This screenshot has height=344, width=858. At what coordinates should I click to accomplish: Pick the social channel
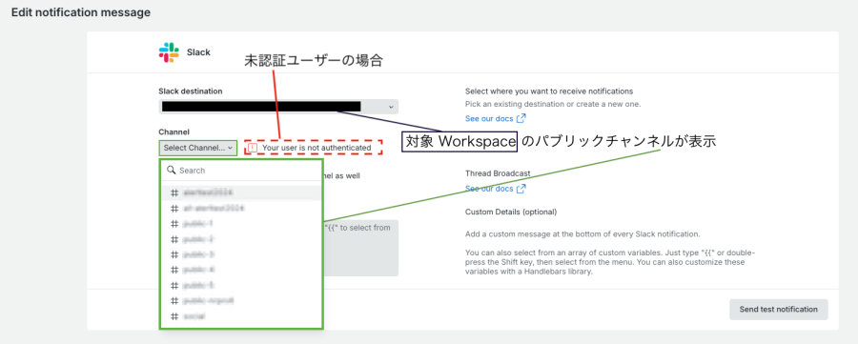pos(241,316)
